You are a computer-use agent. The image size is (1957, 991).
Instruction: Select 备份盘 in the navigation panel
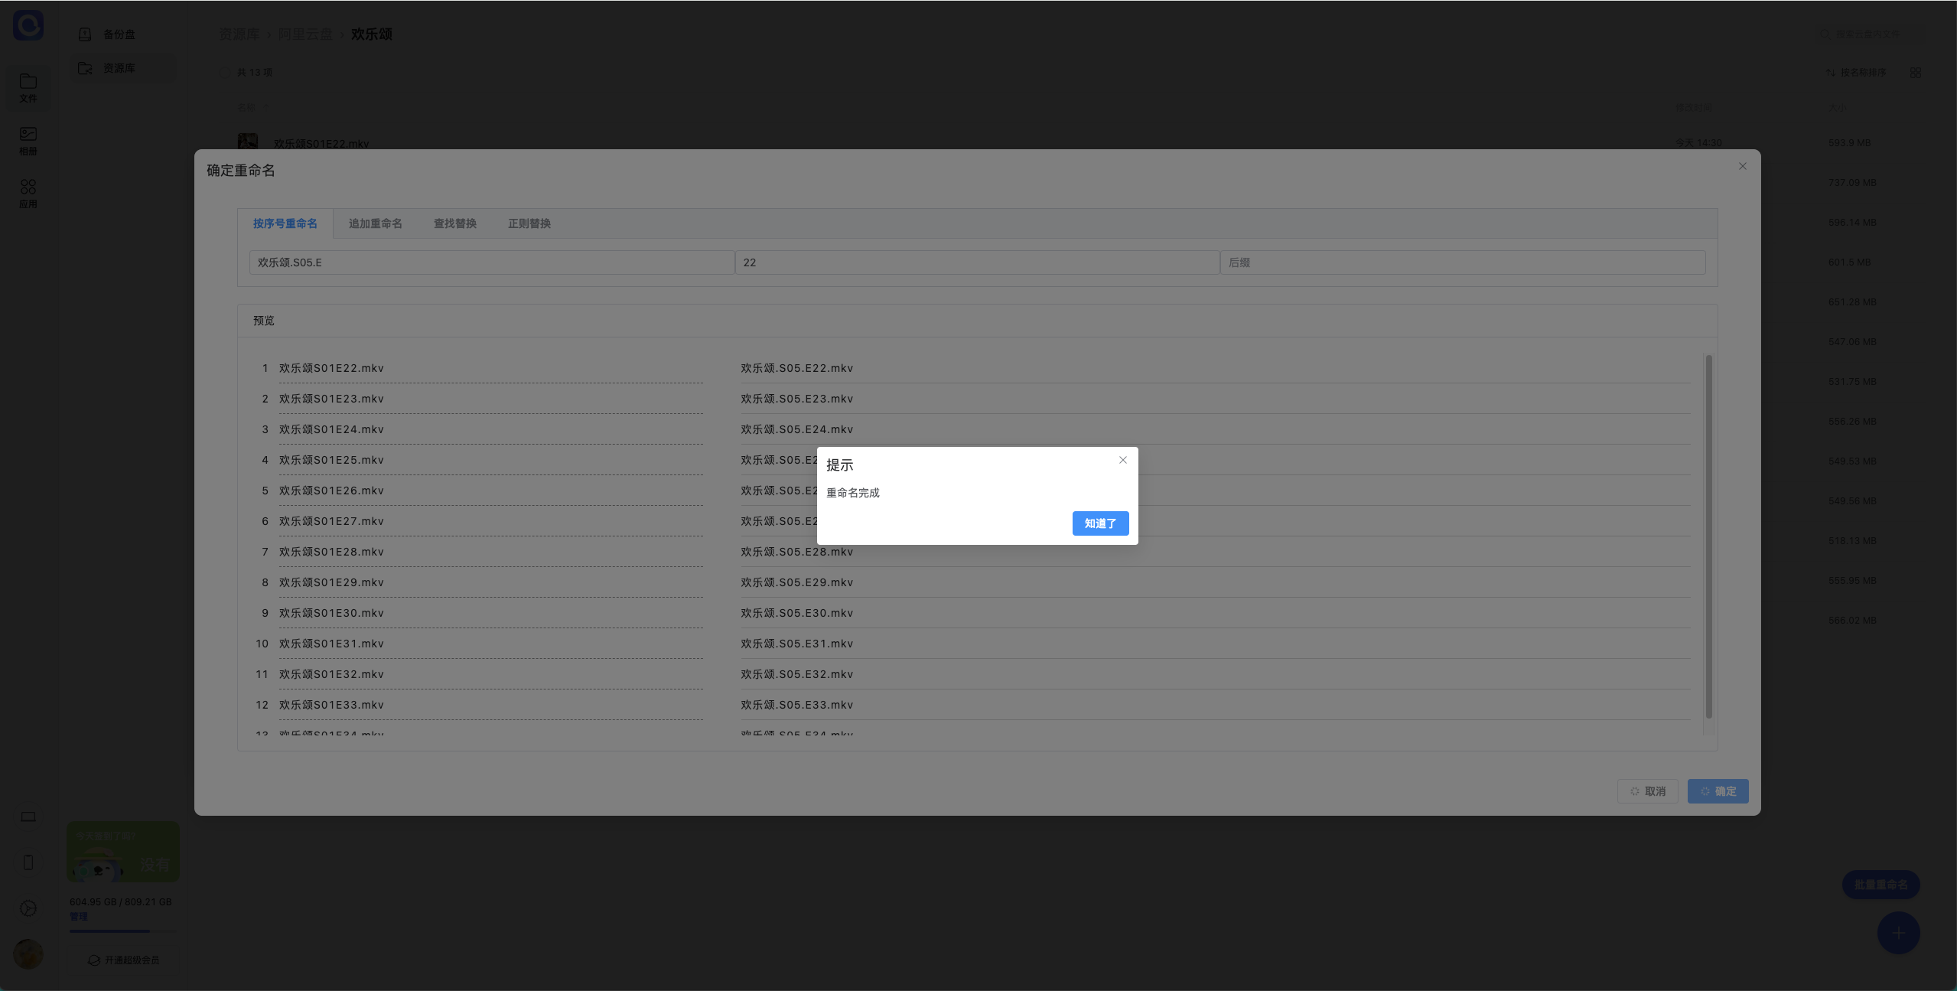pyautogui.click(x=118, y=34)
